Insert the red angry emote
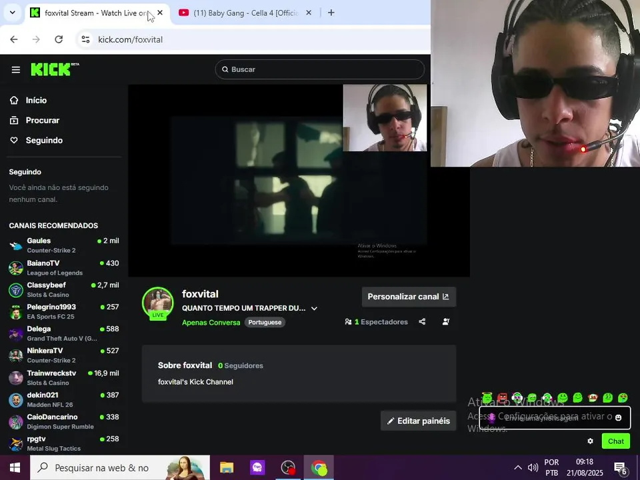640x480 pixels. [503, 397]
